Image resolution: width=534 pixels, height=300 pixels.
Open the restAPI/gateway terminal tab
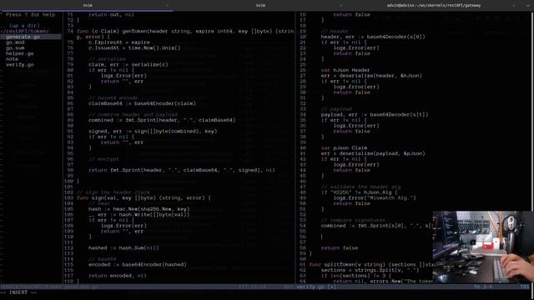434,6
